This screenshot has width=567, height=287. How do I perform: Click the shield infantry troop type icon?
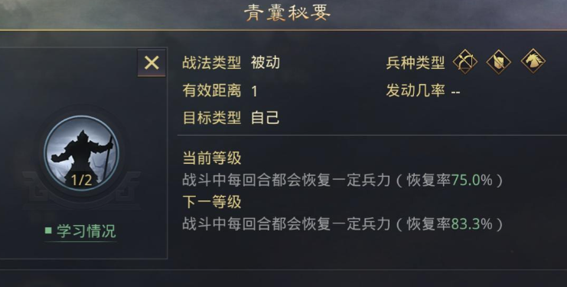pyautogui.click(x=499, y=62)
